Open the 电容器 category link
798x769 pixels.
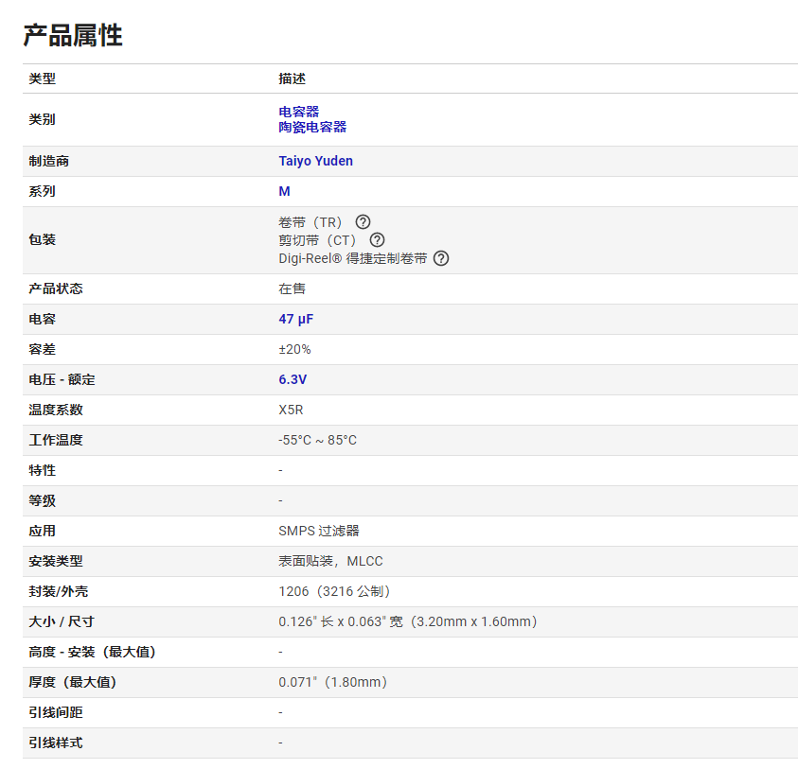(299, 112)
